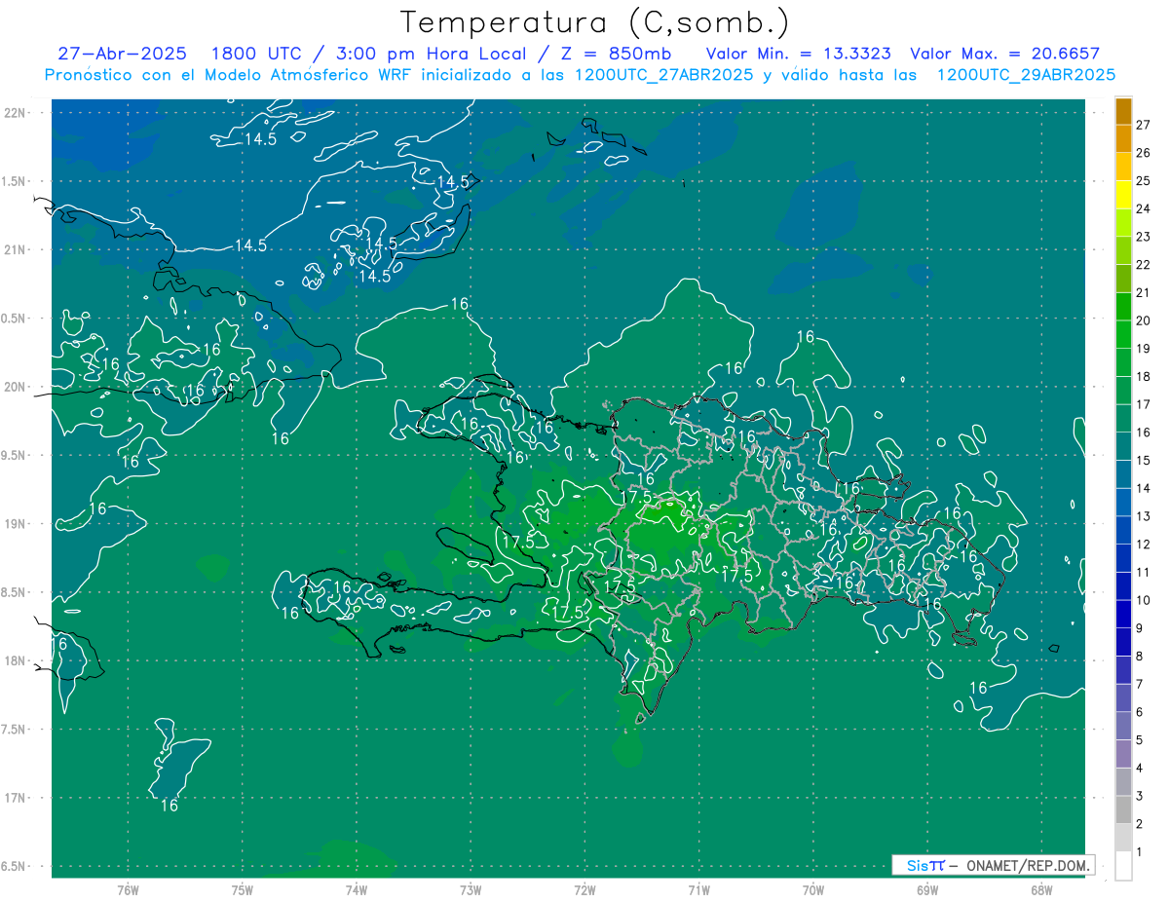Click the title "Temperatura (C,somb.)"
The width and height of the screenshot is (1169, 903).
point(594,22)
